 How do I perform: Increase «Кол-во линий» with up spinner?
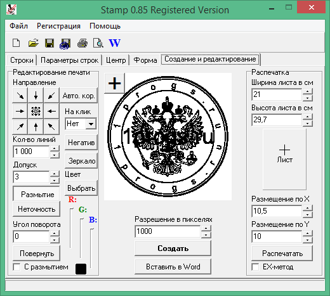[x=55, y=148]
